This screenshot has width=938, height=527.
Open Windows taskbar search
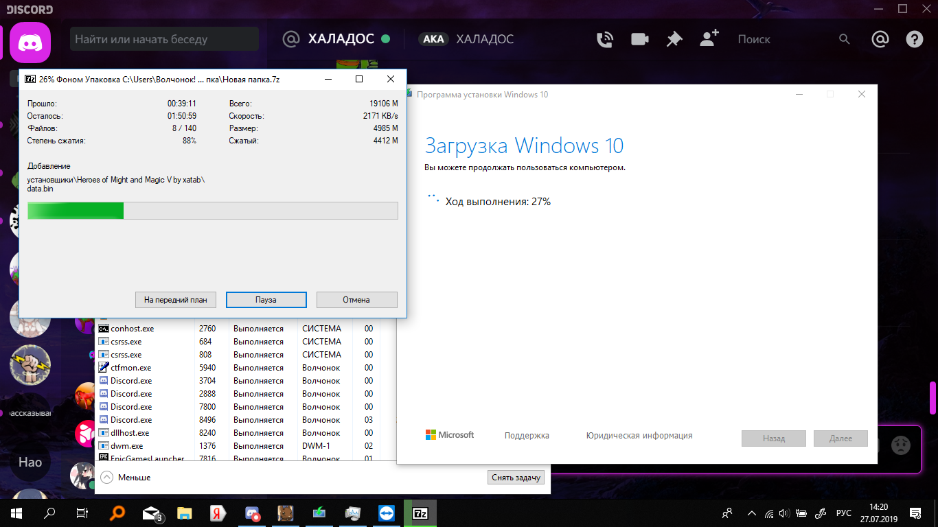49,513
